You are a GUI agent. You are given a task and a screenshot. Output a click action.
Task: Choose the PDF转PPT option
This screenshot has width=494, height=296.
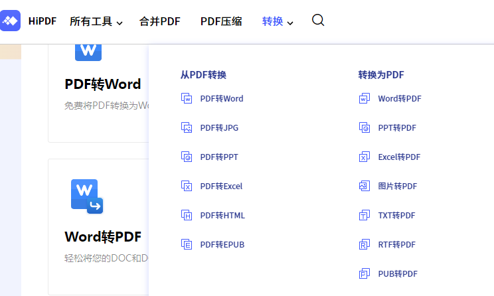[219, 157]
